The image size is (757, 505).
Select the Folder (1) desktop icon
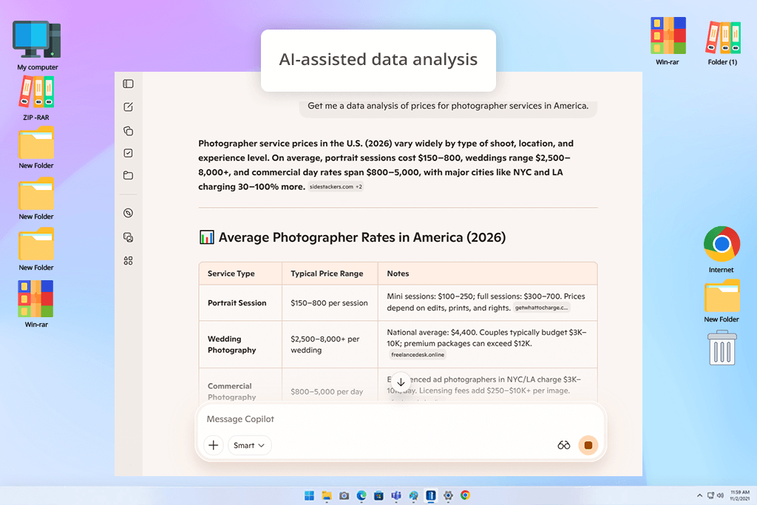pyautogui.click(x=722, y=42)
